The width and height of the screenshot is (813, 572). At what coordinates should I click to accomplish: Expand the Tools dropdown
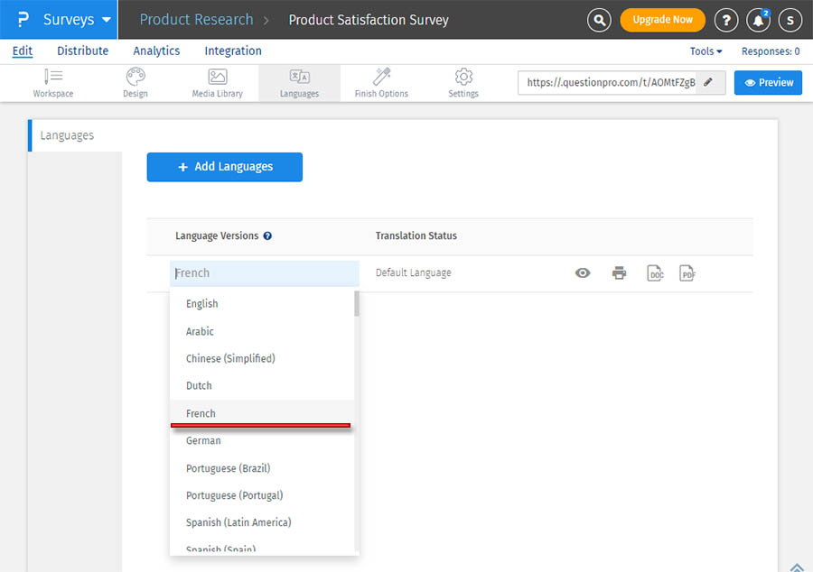pos(706,51)
